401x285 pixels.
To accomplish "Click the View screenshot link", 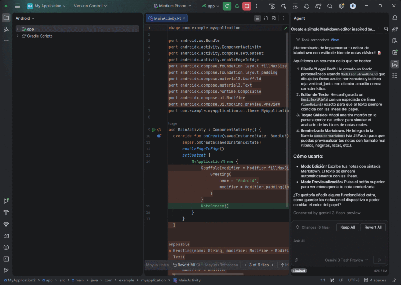I will [x=334, y=40].
